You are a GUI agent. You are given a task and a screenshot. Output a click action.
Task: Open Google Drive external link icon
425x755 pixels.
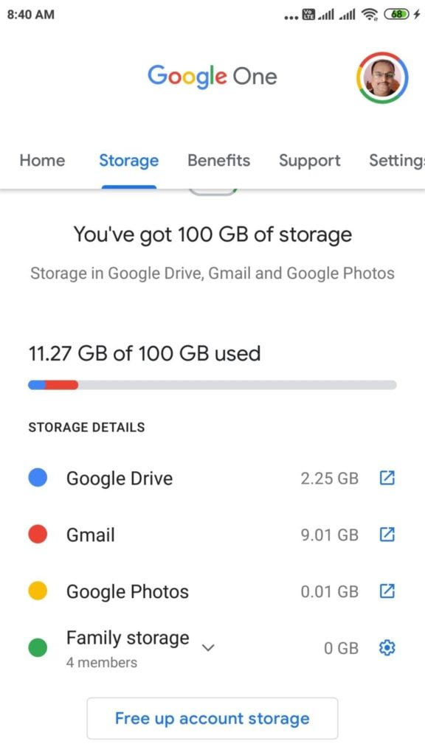(x=387, y=478)
